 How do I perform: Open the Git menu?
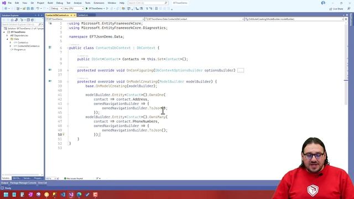click(32, 3)
